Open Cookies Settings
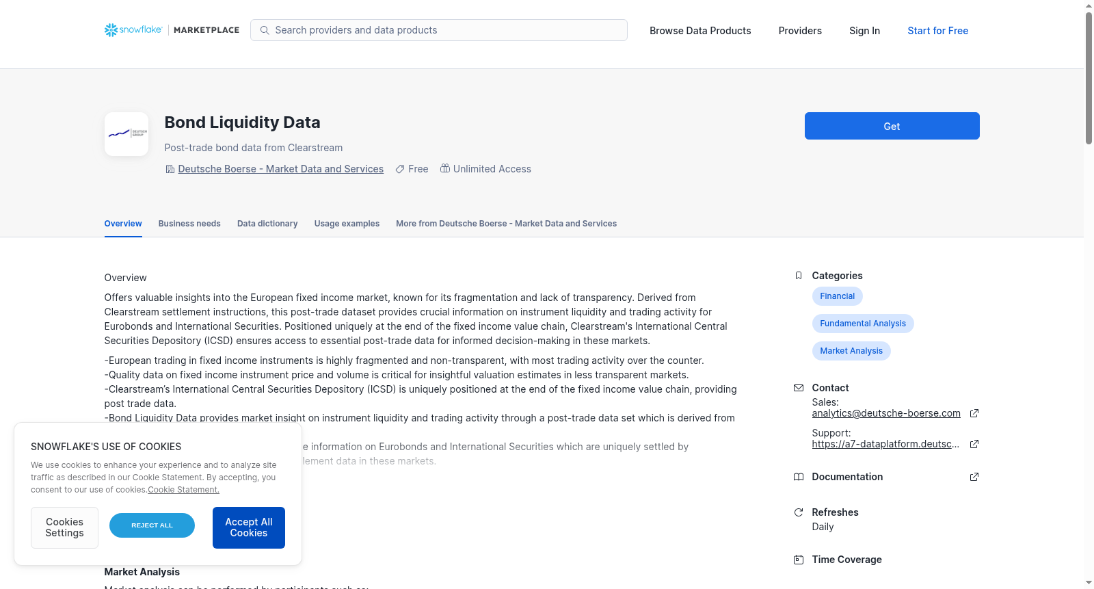The width and height of the screenshot is (1094, 589). [x=64, y=527]
